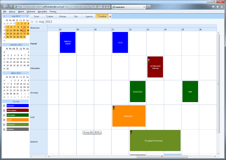Open the Przegląd techniczny appointment
The height and width of the screenshot is (160, 226).
pos(155,140)
